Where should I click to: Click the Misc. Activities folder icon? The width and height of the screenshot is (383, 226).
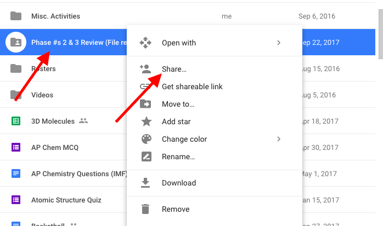16,16
